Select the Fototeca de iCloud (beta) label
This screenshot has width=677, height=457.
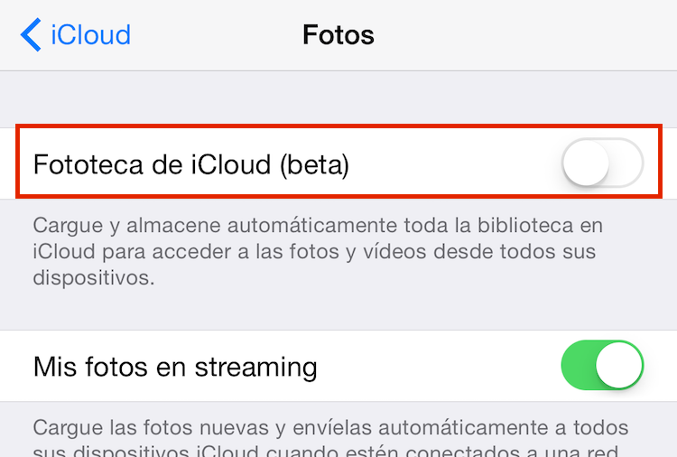tap(191, 164)
